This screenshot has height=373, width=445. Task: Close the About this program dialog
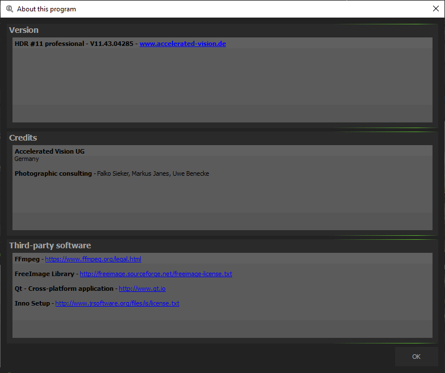[435, 9]
